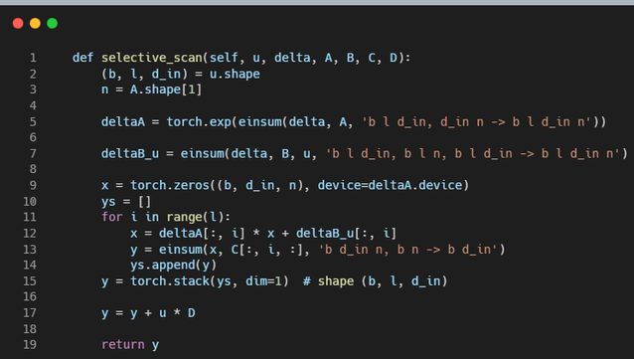634x359 pixels.
Task: Click 'torch.stack' on line 15
Action: click(170, 281)
